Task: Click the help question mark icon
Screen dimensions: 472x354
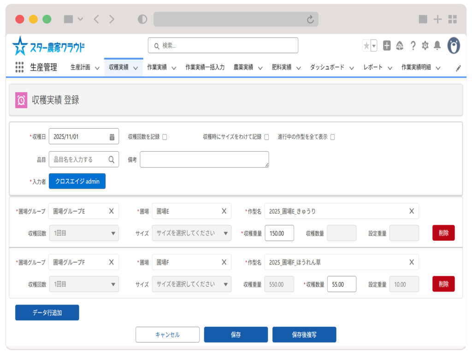Action: 413,45
